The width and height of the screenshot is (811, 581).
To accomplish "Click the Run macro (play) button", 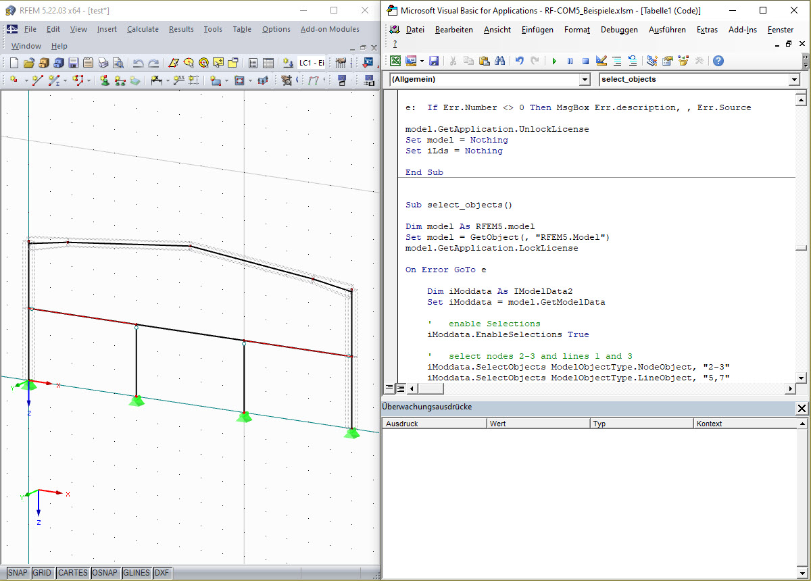I will pyautogui.click(x=554, y=61).
